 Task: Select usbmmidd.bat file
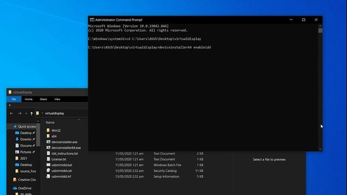point(62,165)
